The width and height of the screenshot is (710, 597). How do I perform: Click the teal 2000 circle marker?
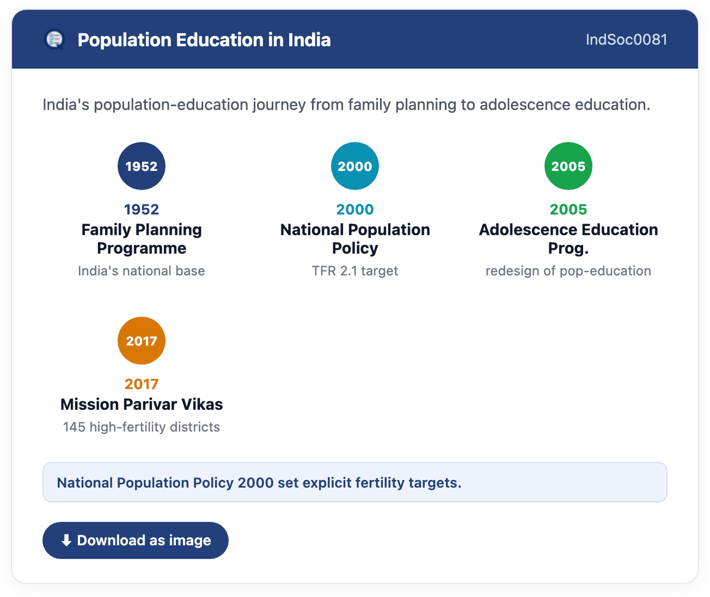[x=355, y=166]
